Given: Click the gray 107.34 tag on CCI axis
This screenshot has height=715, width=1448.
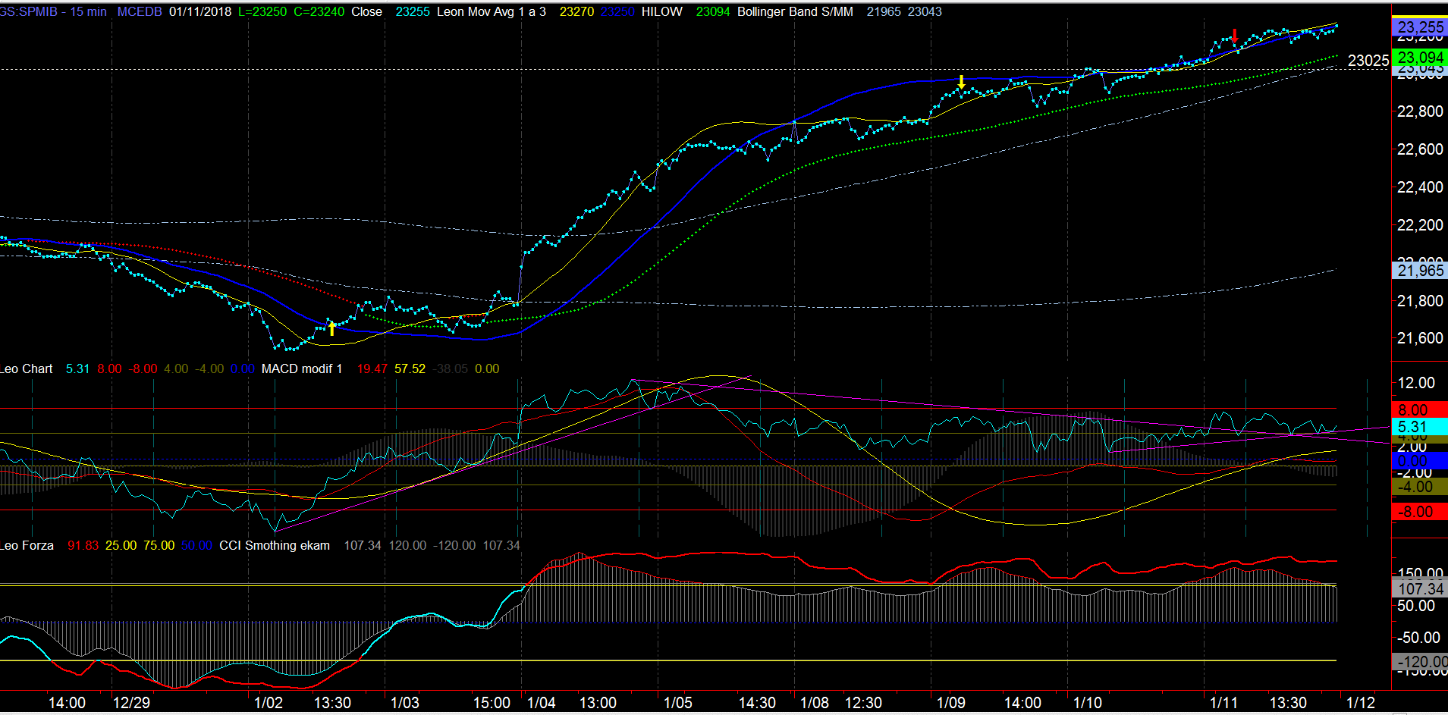Looking at the screenshot, I should point(1420,588).
